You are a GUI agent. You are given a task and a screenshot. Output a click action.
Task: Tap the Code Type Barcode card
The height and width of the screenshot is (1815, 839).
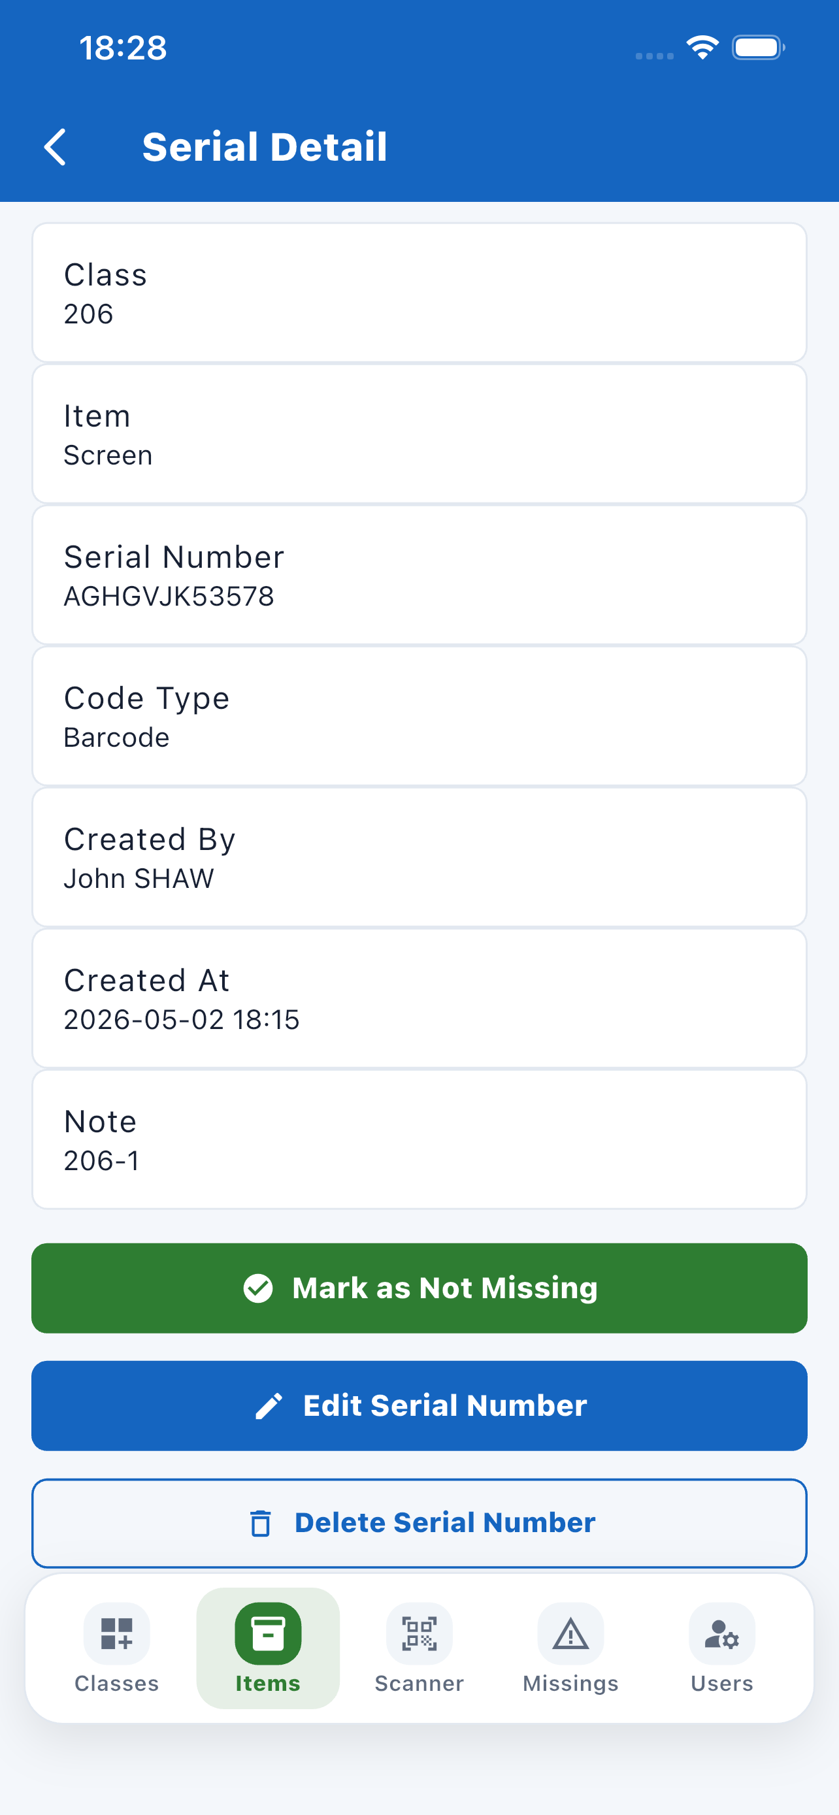coord(419,716)
